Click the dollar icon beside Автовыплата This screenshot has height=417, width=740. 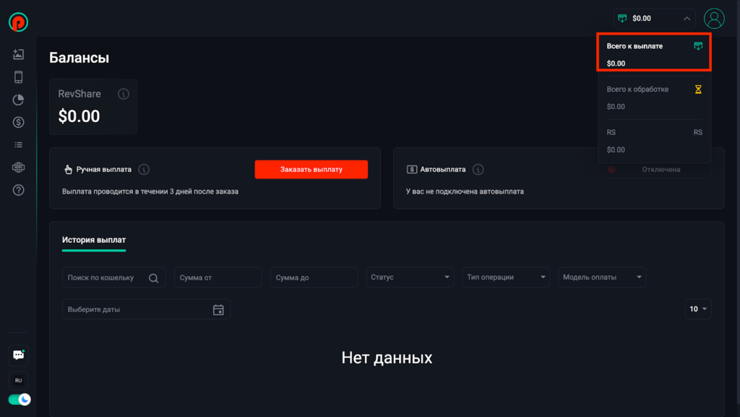tap(412, 169)
